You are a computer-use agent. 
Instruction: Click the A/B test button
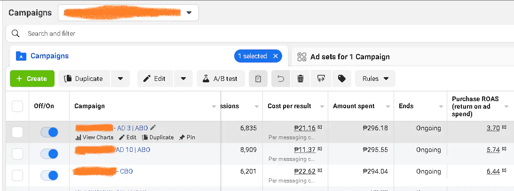[x=221, y=79]
